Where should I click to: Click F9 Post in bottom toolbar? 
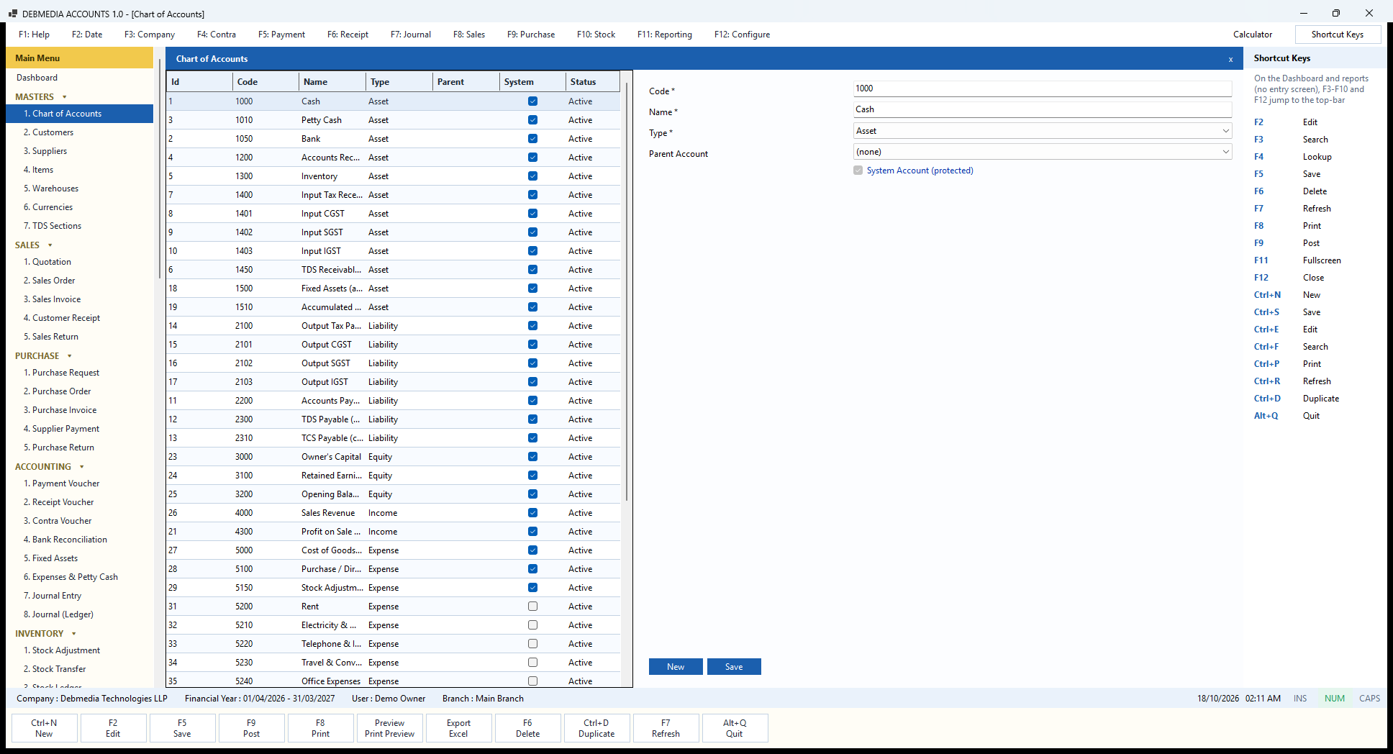point(251,728)
